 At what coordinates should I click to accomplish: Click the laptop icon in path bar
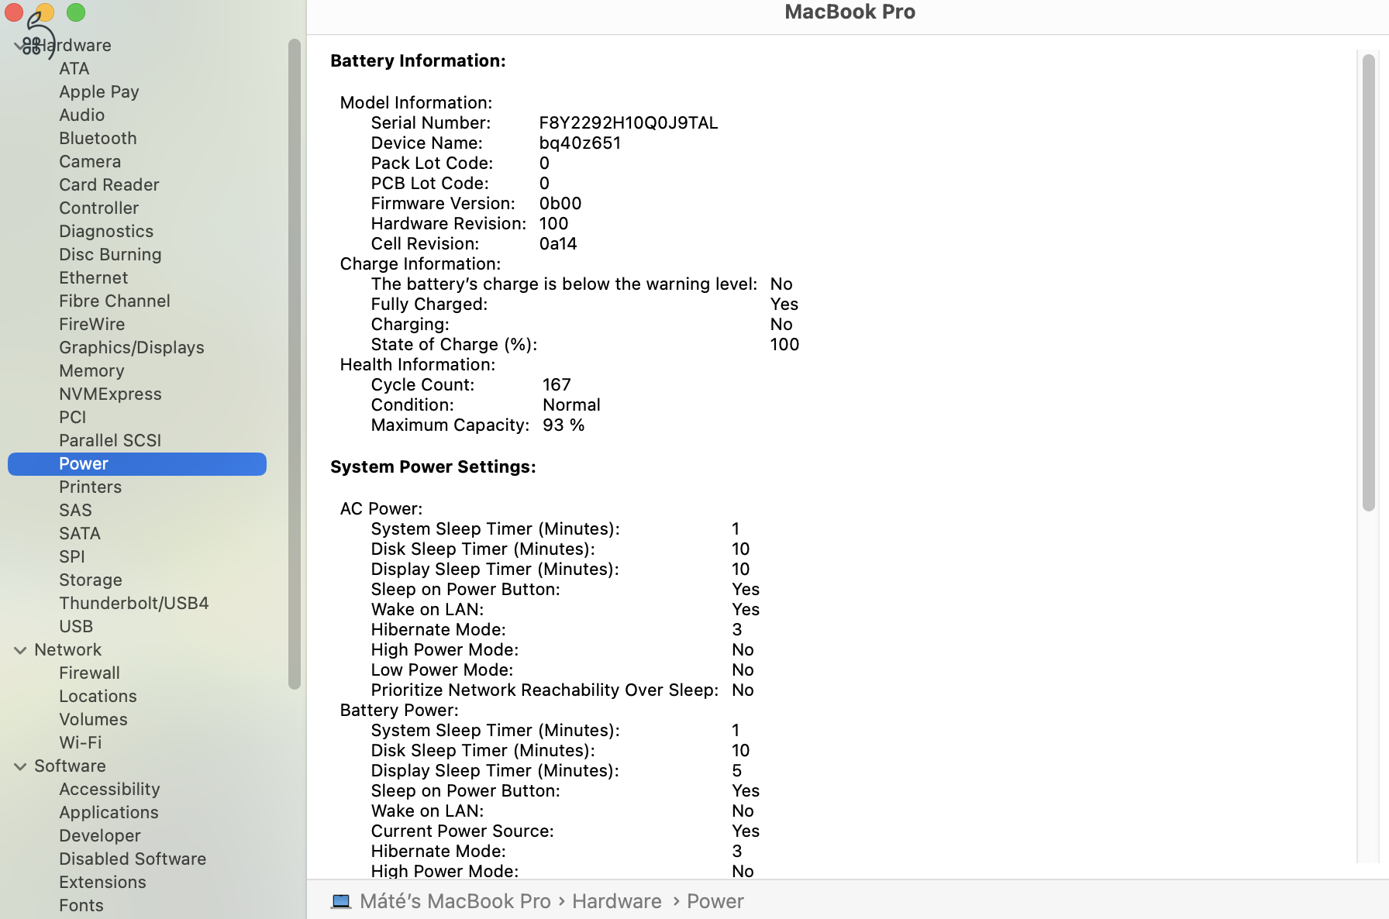[341, 901]
